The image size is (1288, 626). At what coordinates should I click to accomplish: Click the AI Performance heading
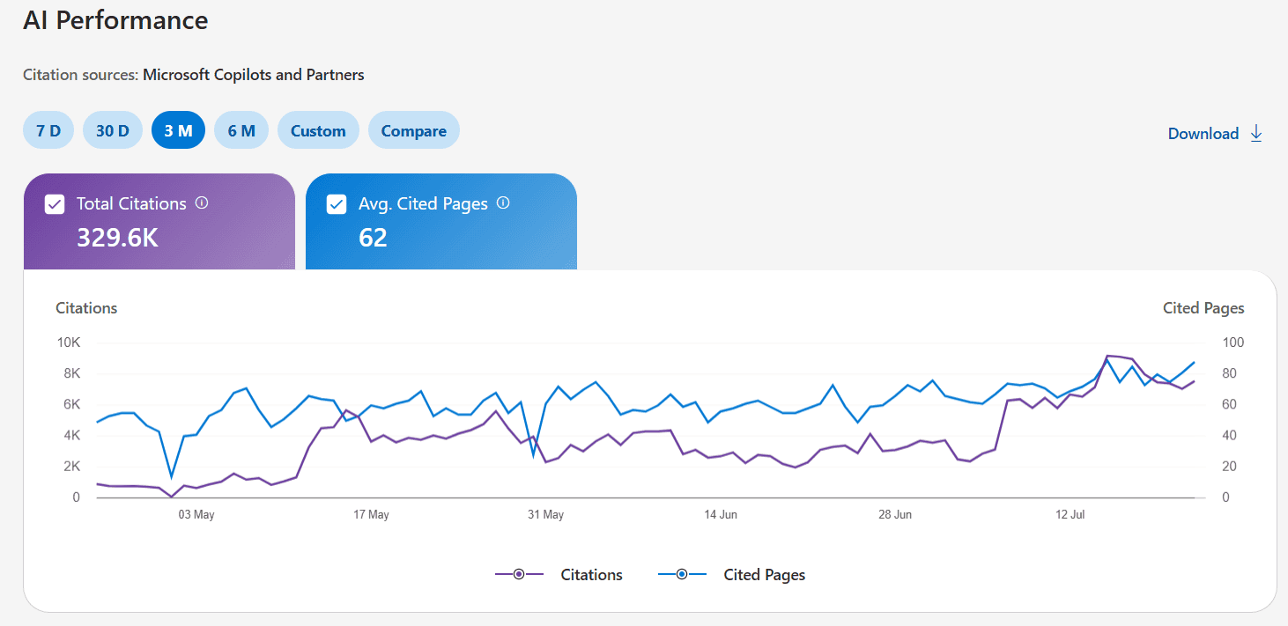click(x=115, y=20)
